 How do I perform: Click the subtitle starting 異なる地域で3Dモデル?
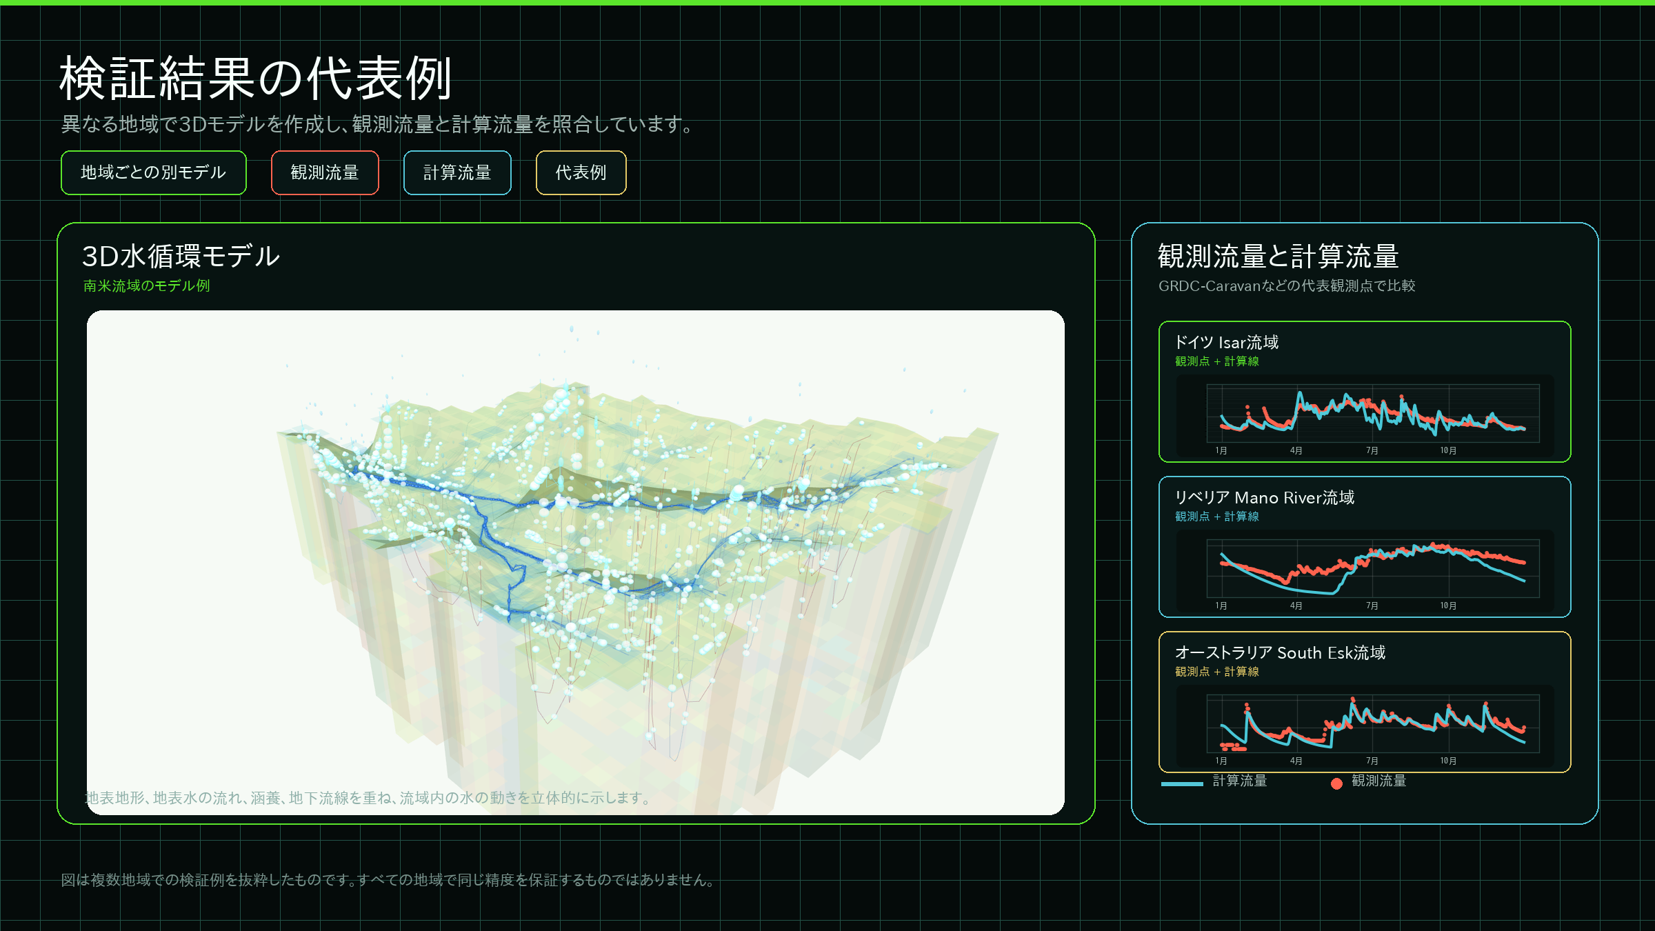[x=377, y=124]
